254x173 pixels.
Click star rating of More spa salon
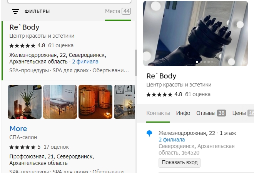22,147
